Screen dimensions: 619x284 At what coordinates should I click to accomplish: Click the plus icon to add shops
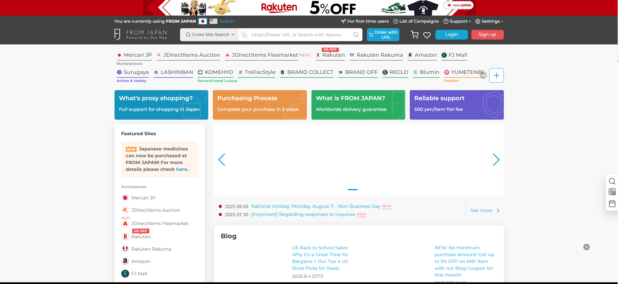pyautogui.click(x=496, y=76)
